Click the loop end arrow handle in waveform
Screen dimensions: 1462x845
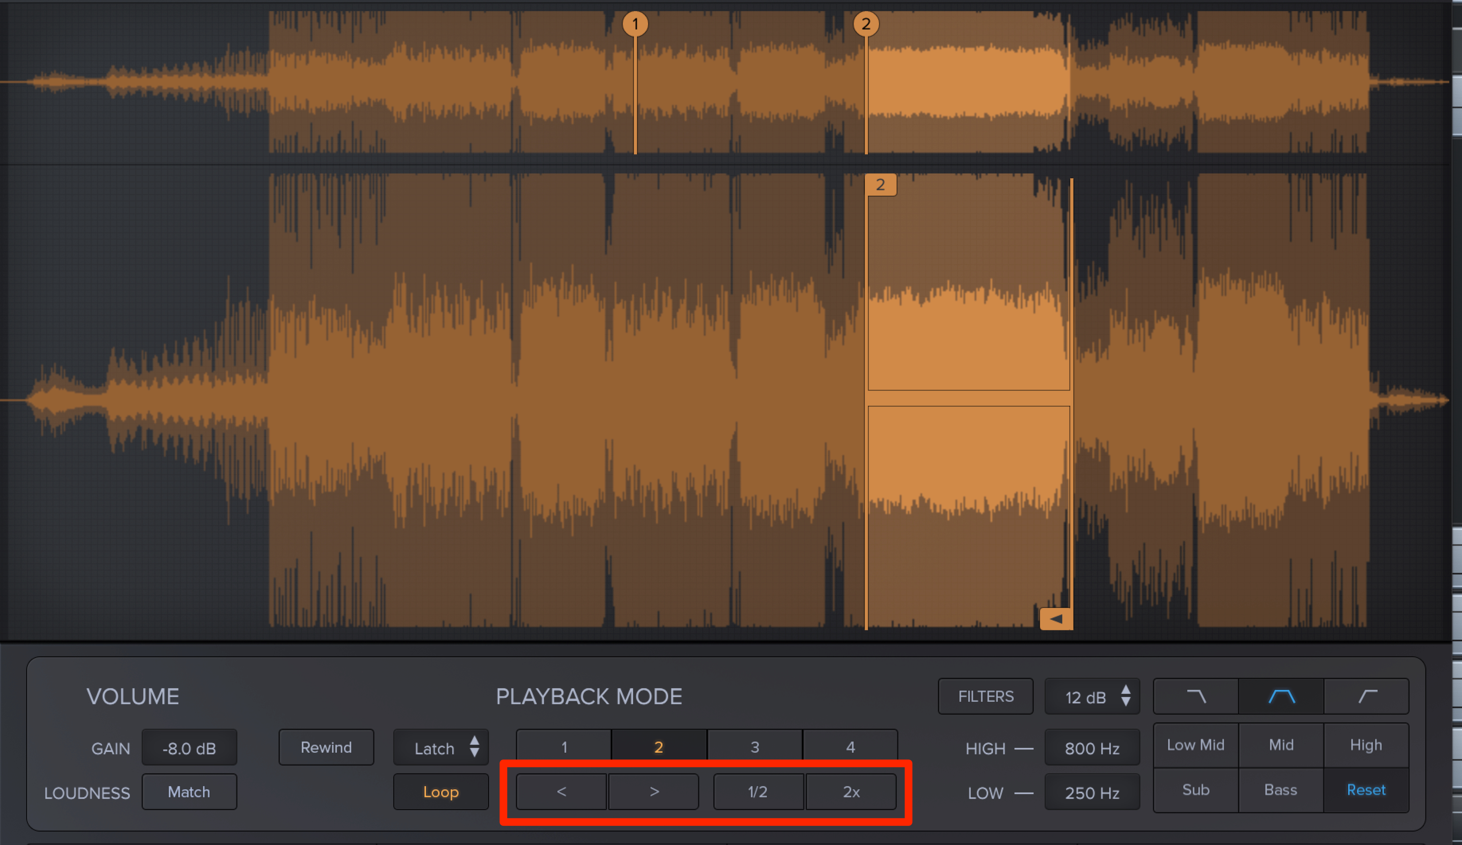[x=1056, y=618]
